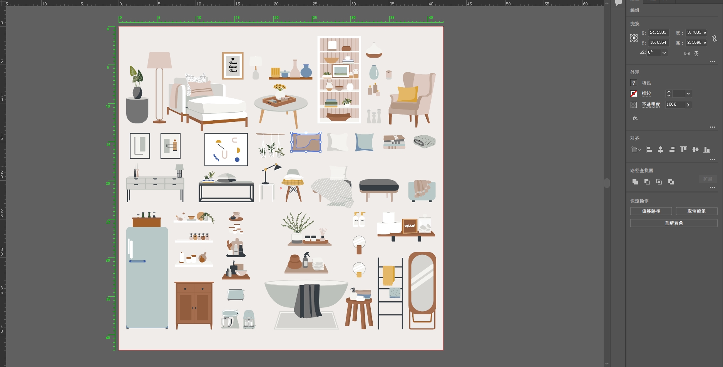
Task: Click the 描边 stroke label link
Action: [x=646, y=93]
